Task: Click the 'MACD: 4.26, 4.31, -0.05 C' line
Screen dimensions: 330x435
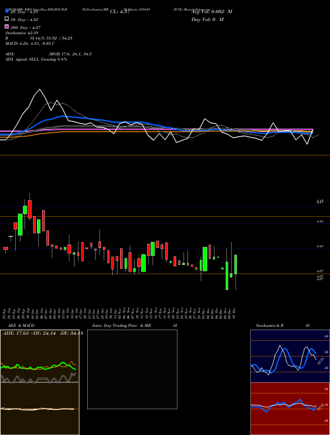Action: [x=30, y=43]
